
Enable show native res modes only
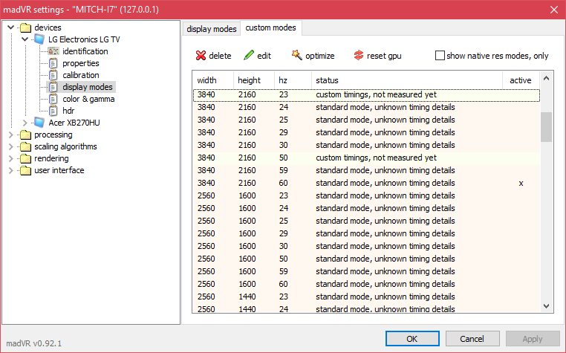(x=440, y=56)
